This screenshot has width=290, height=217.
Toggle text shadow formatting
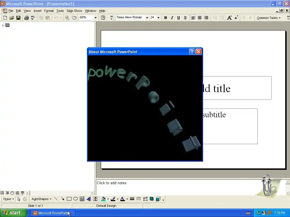tap(185, 18)
